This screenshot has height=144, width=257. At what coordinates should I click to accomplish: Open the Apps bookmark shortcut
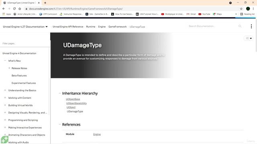click(x=6, y=14)
